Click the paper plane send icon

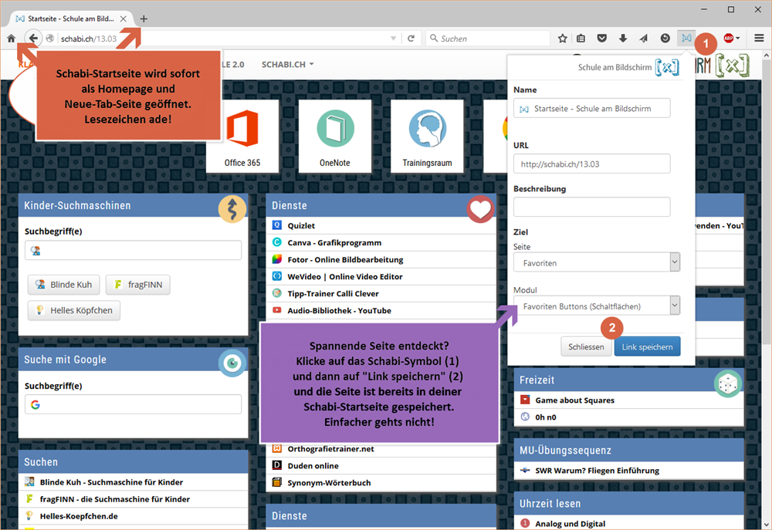644,39
